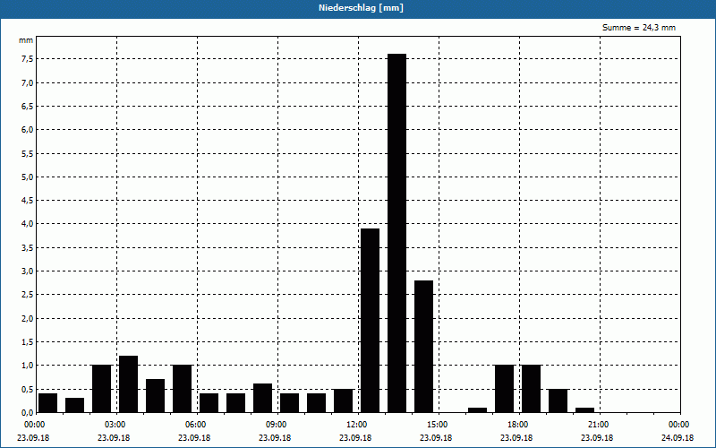Click the 4,5 y-axis value

tap(27, 200)
